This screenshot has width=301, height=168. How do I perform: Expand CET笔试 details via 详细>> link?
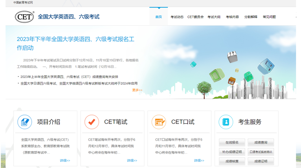[132, 160]
